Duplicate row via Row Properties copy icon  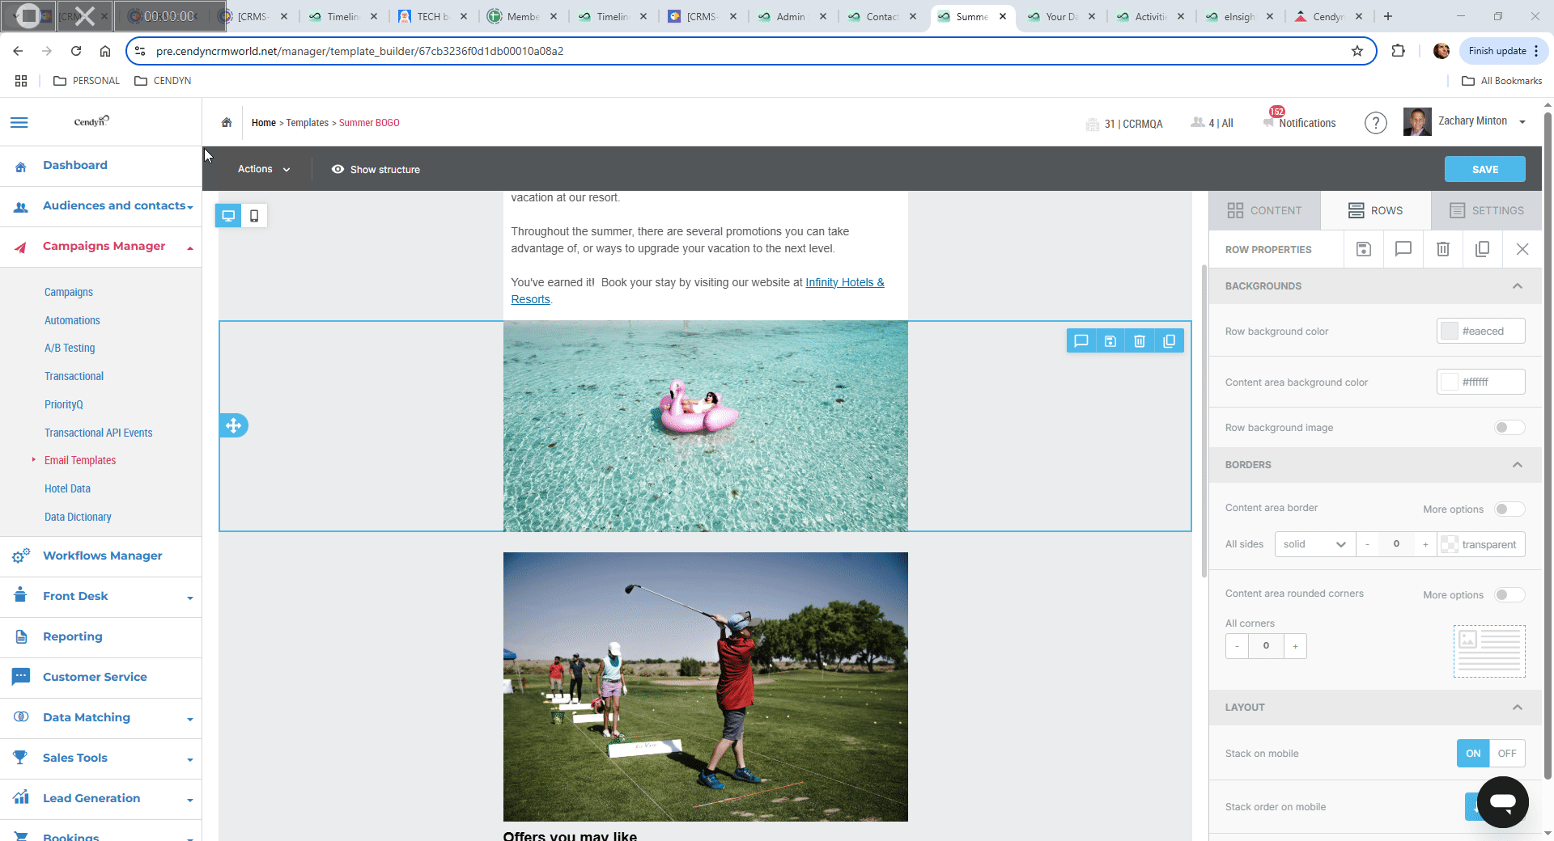pyautogui.click(x=1483, y=249)
